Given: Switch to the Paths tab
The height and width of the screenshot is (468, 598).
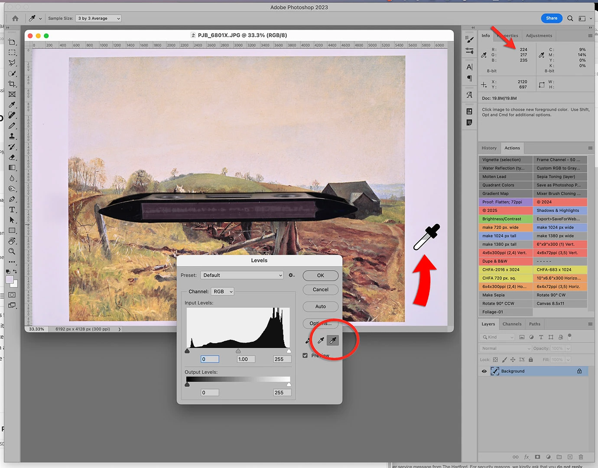Looking at the screenshot, I should (x=535, y=324).
